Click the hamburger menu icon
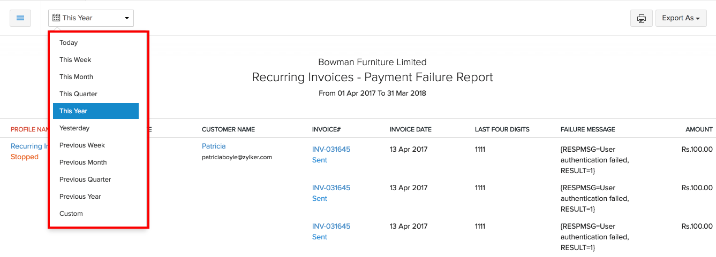The width and height of the screenshot is (716, 257). tap(20, 18)
